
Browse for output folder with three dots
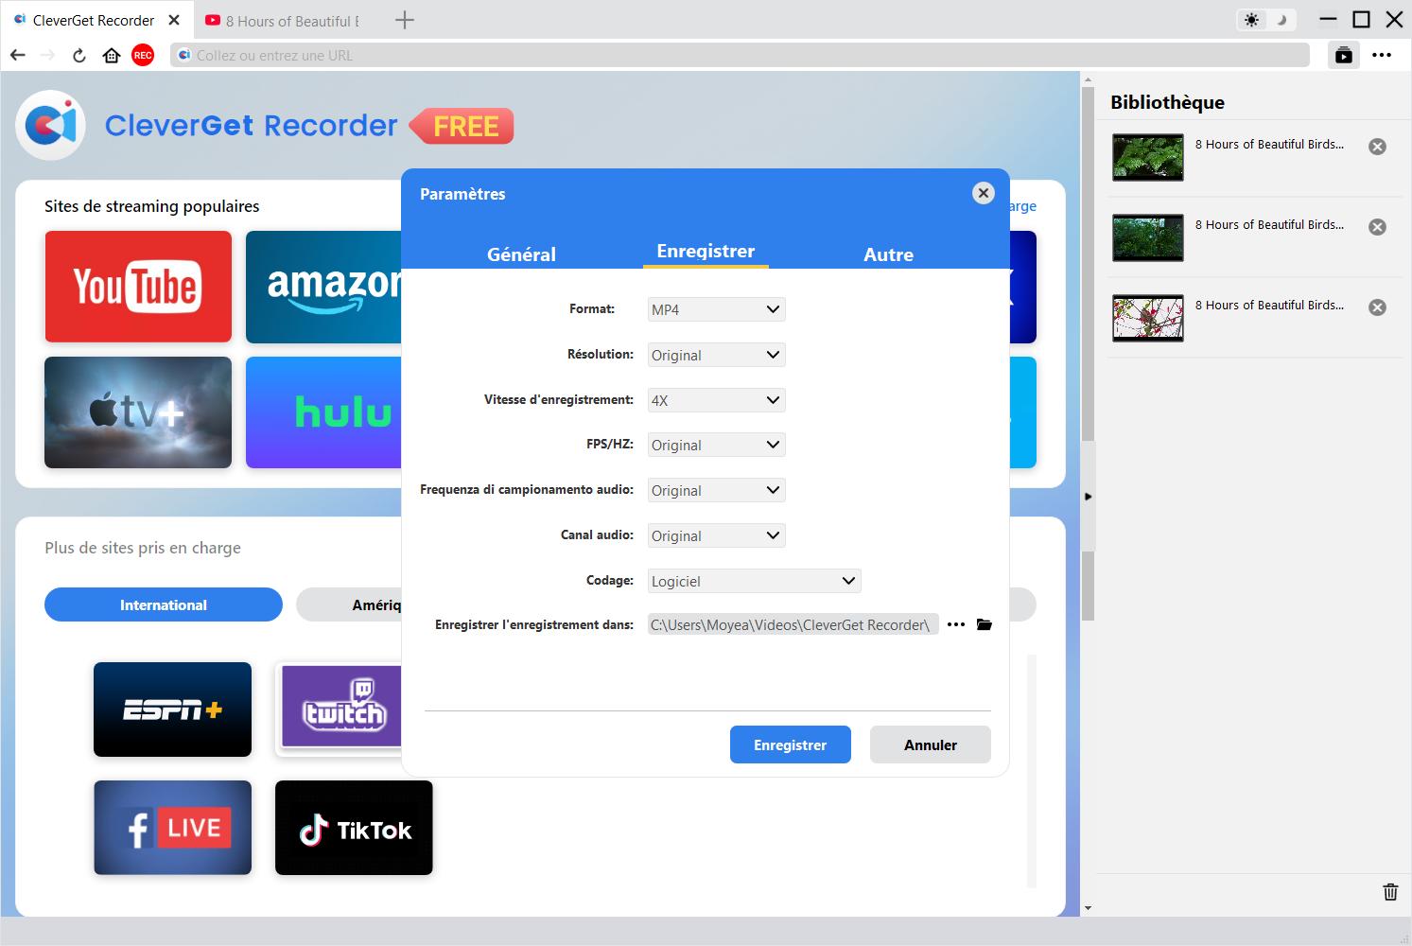pyautogui.click(x=956, y=624)
